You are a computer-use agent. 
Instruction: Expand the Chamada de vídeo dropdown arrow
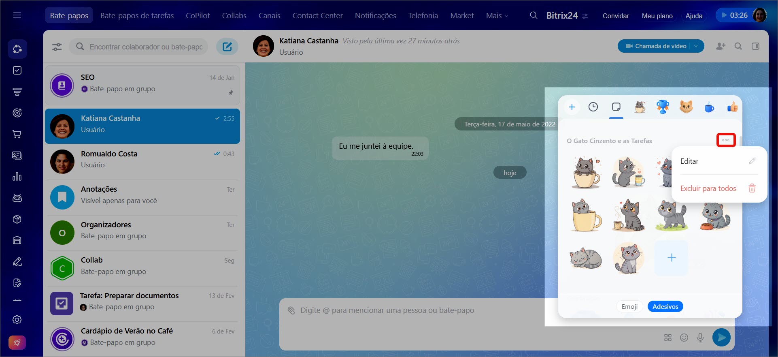coord(696,46)
